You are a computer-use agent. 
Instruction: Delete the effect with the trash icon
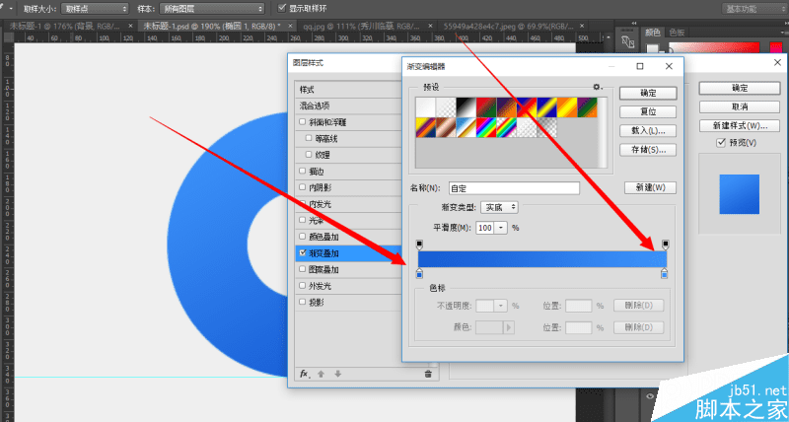tap(428, 374)
